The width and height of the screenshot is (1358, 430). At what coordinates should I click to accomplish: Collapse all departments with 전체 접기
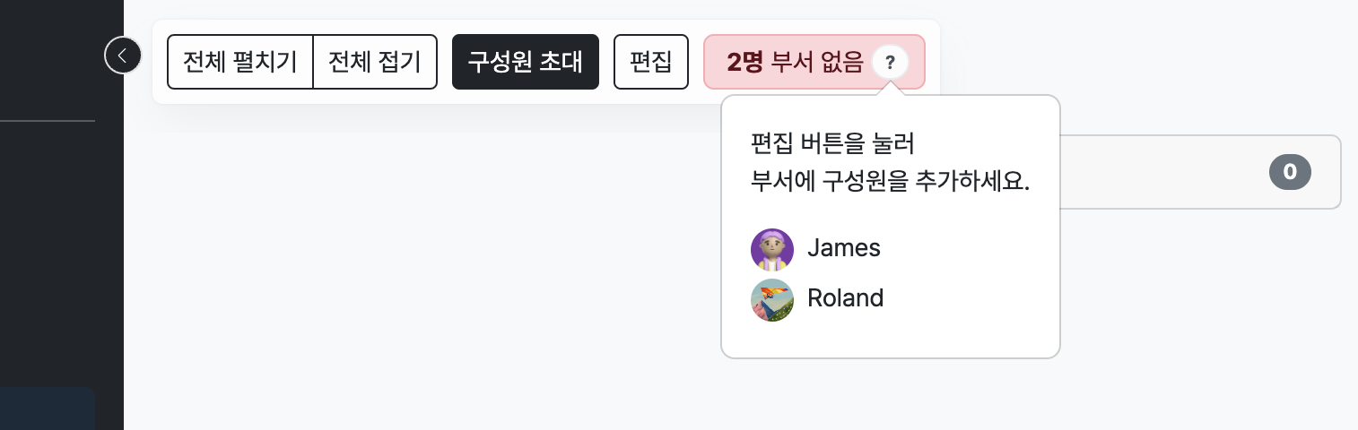click(375, 62)
